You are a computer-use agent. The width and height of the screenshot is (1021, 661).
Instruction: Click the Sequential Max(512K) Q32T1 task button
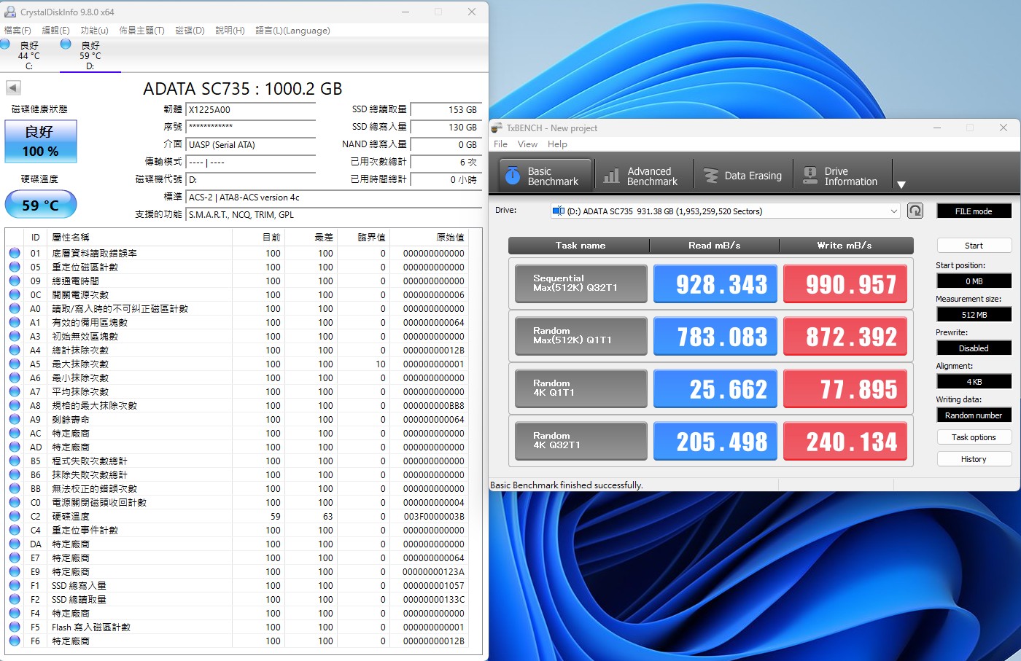coord(581,283)
